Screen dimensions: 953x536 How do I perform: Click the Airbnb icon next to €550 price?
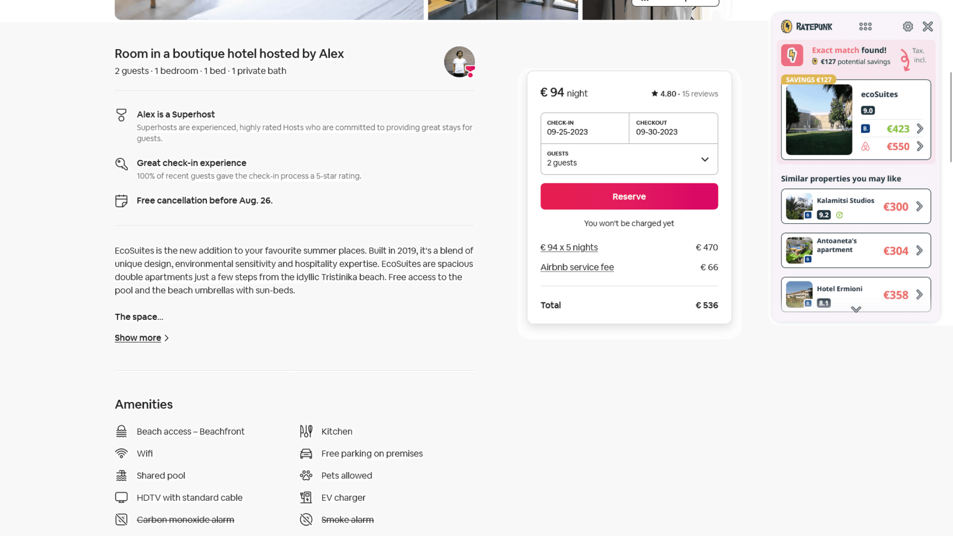pyautogui.click(x=865, y=146)
